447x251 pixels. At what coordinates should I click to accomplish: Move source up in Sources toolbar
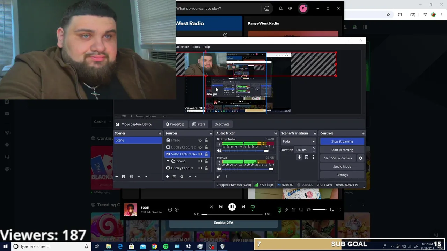pos(190,177)
